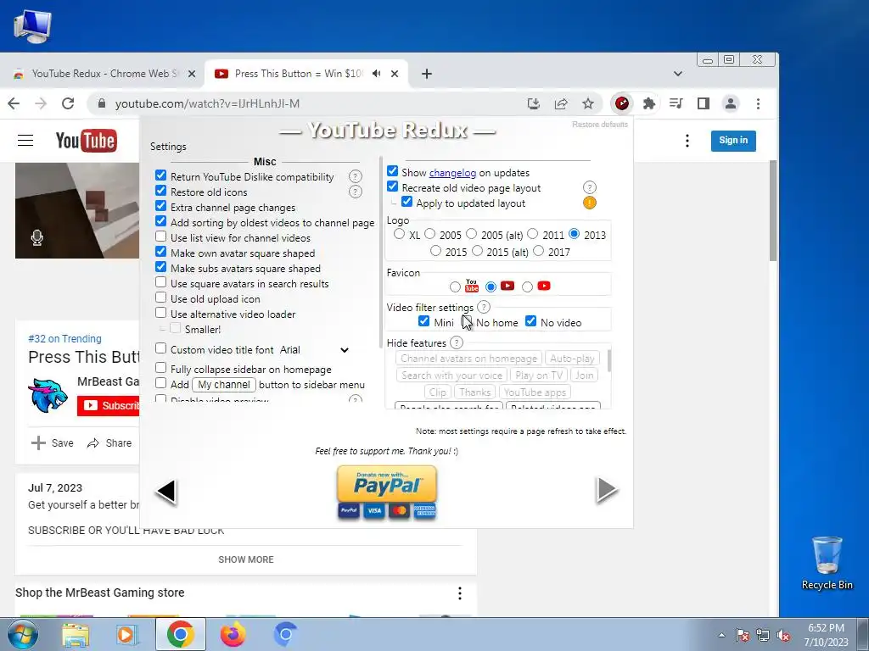Click the My channel button

[224, 384]
